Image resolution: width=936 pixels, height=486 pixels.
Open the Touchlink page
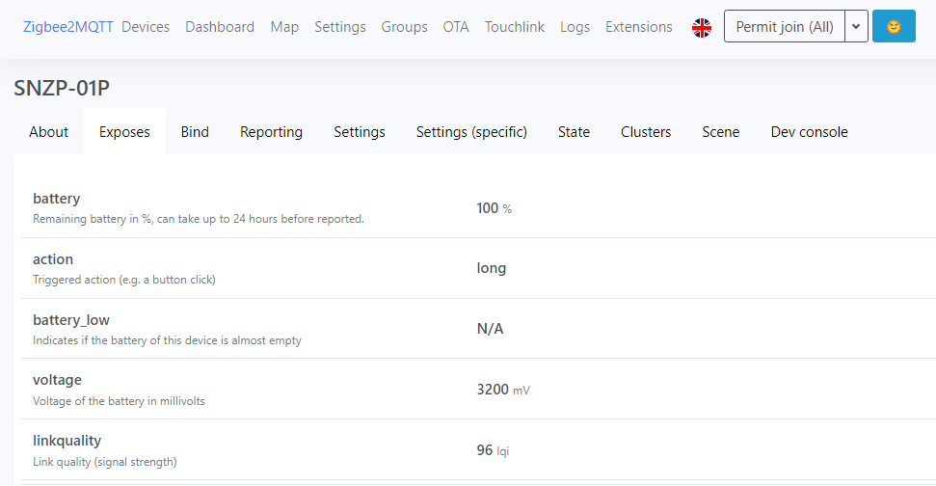click(x=515, y=27)
